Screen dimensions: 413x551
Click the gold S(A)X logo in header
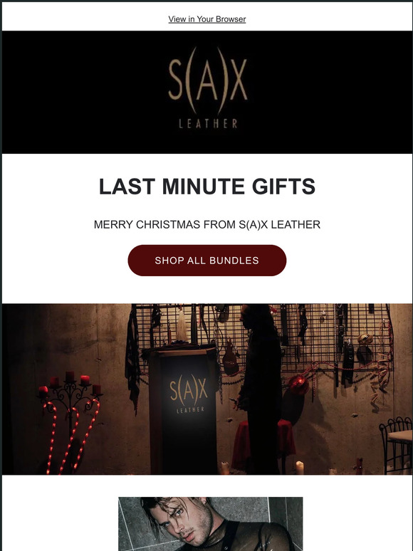(208, 80)
